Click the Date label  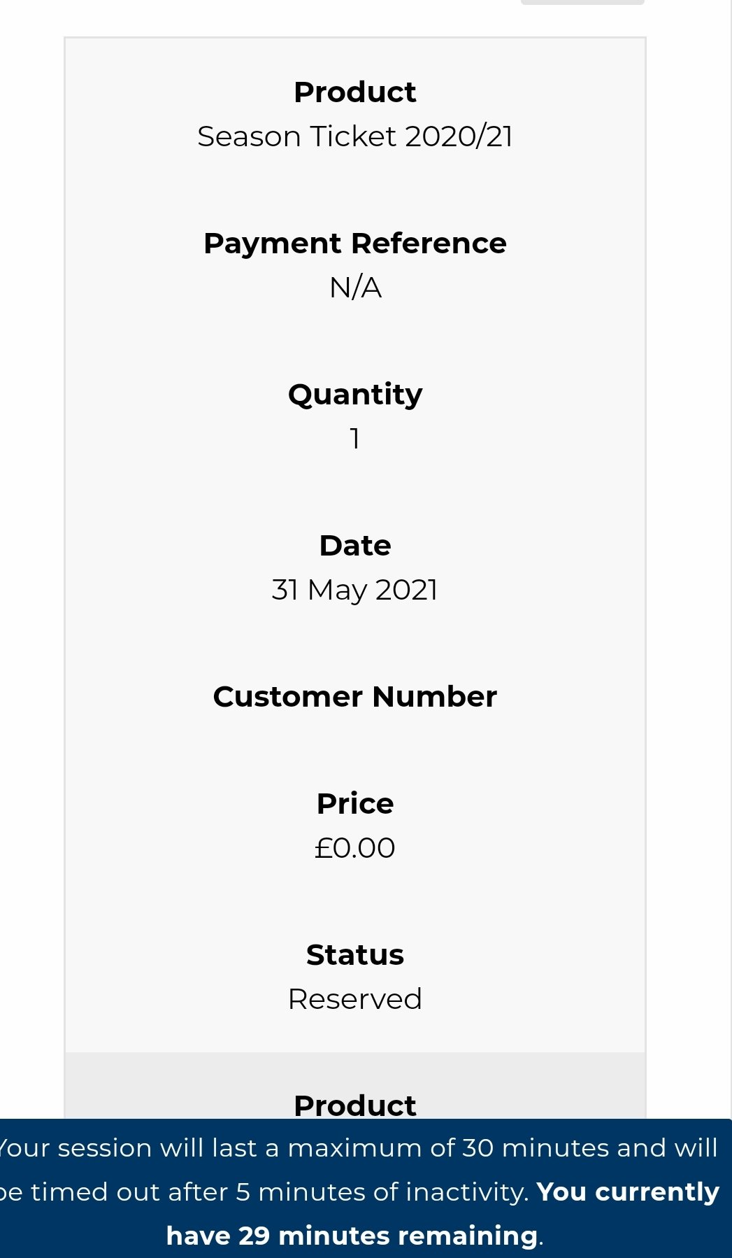click(x=354, y=546)
